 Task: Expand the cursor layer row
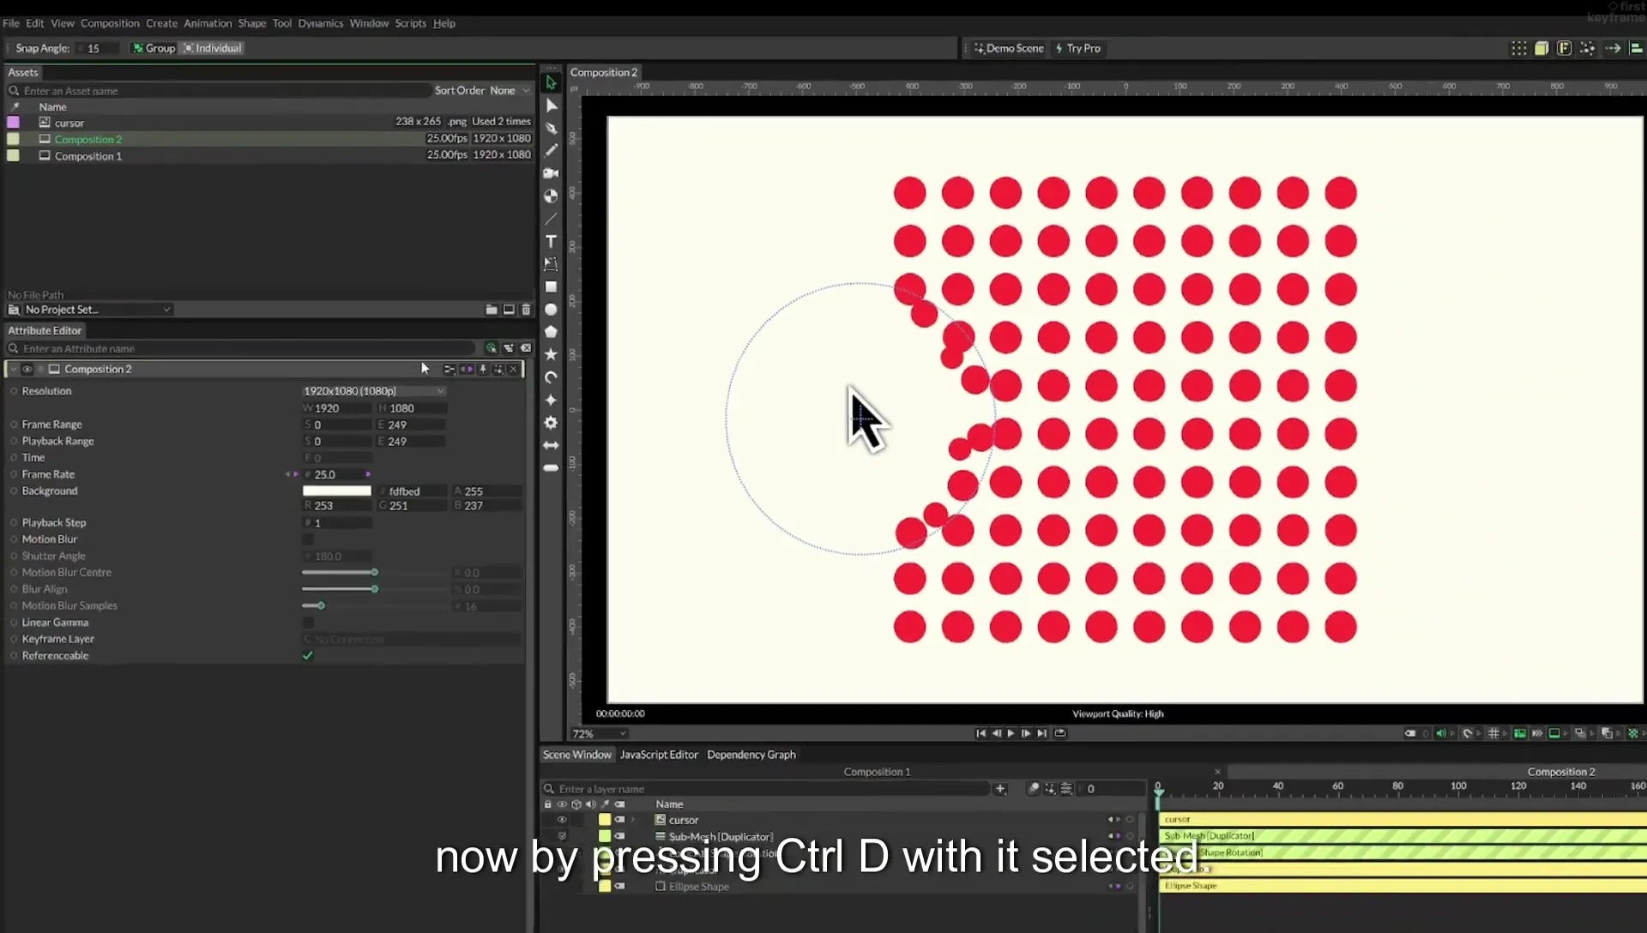(x=633, y=820)
